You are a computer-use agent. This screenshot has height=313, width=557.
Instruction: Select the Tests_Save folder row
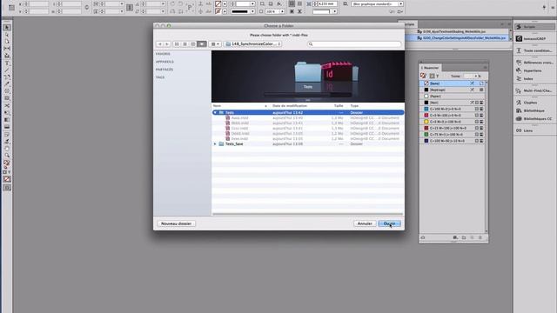[x=307, y=144]
